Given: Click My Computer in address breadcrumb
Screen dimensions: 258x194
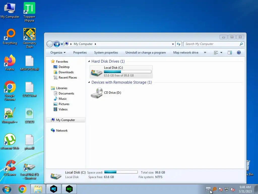Looking at the screenshot, I should [83, 44].
